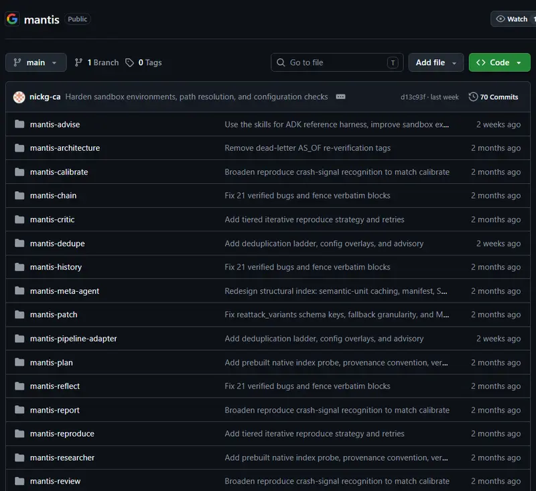View the 1 Branch link
This screenshot has width=536, height=491.
pos(96,62)
